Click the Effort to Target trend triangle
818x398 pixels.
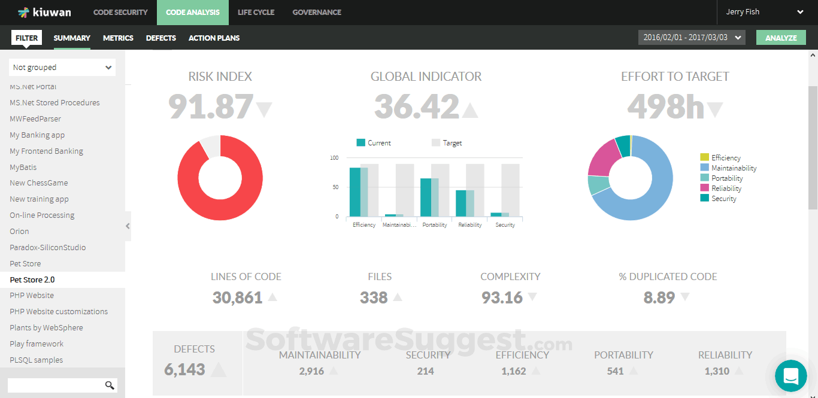point(714,110)
